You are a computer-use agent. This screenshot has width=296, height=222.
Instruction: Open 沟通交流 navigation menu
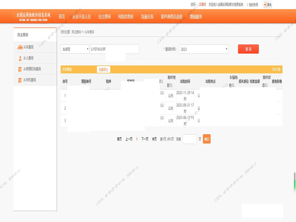coord(147,17)
